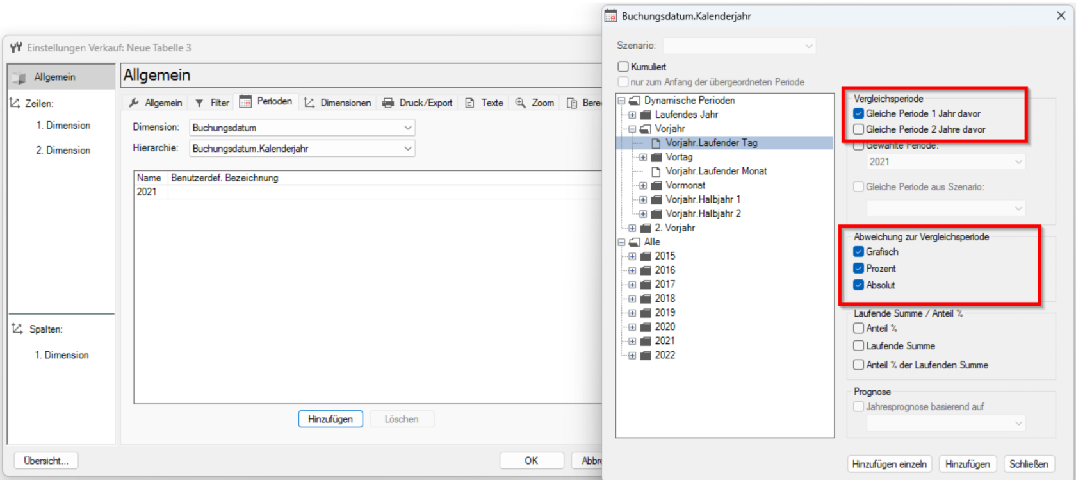
Task: Open the Dimension Buchungsdatum dropdown
Action: [407, 128]
